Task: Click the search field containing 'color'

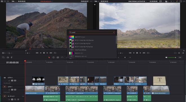Action: 92,32
